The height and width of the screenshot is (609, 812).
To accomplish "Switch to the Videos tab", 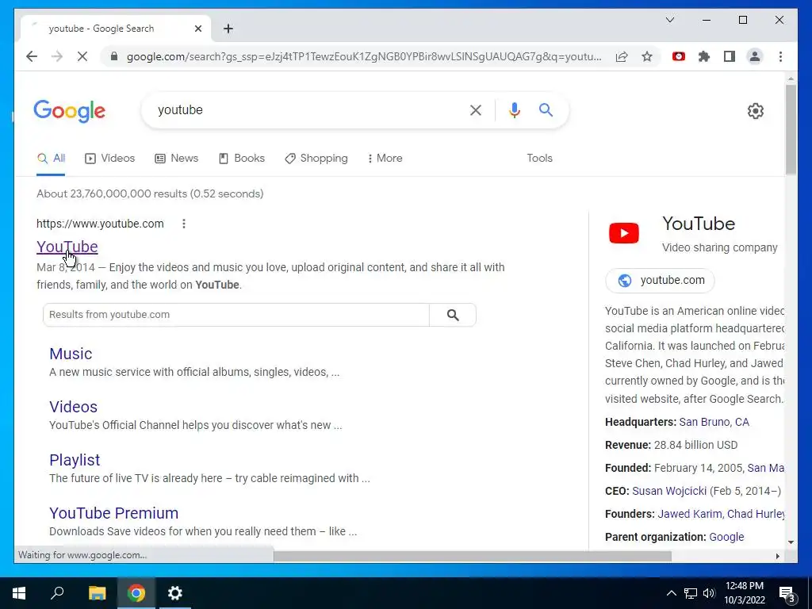I will pos(109,158).
